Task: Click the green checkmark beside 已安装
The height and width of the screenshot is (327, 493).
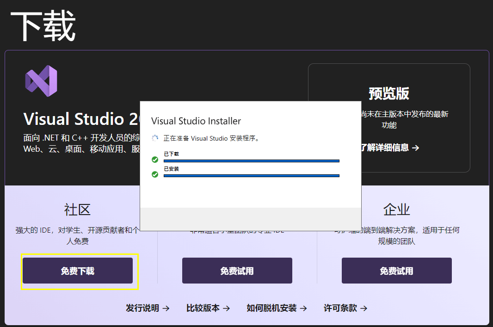Action: (x=155, y=174)
